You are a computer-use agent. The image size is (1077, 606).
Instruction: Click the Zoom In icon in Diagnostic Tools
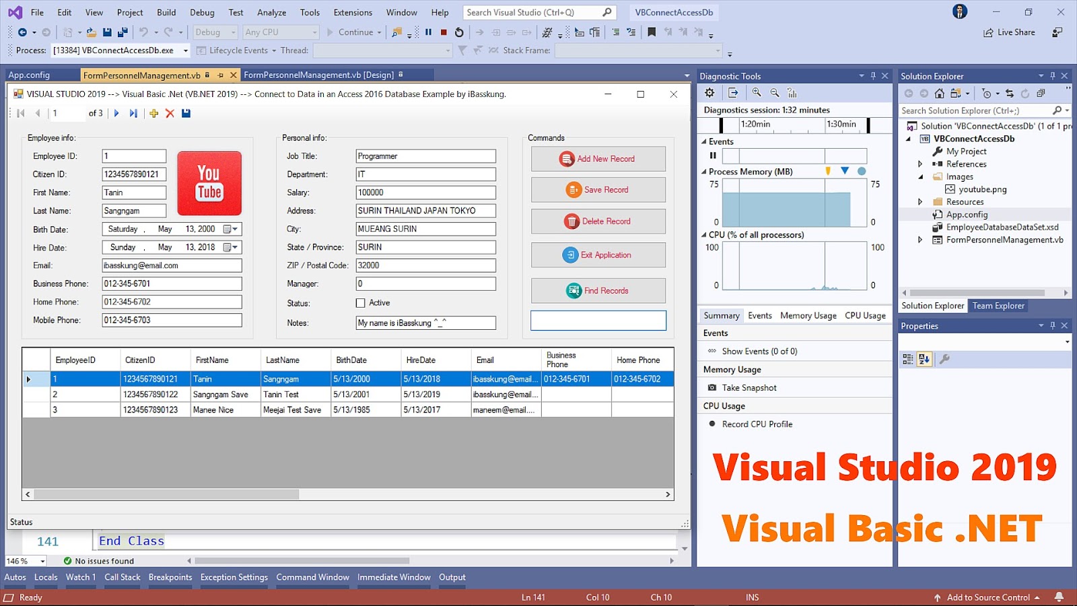click(x=757, y=92)
